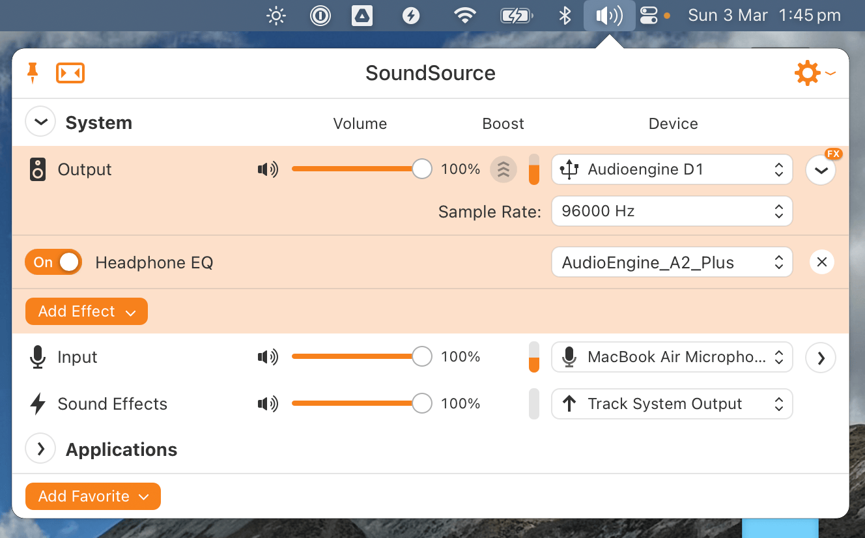Click the Output row label
Image resolution: width=865 pixels, height=538 pixels.
coord(85,169)
